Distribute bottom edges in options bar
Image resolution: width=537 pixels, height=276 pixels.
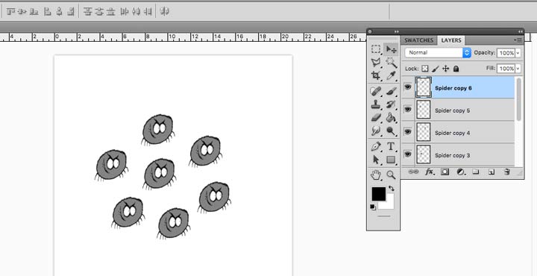pos(110,12)
